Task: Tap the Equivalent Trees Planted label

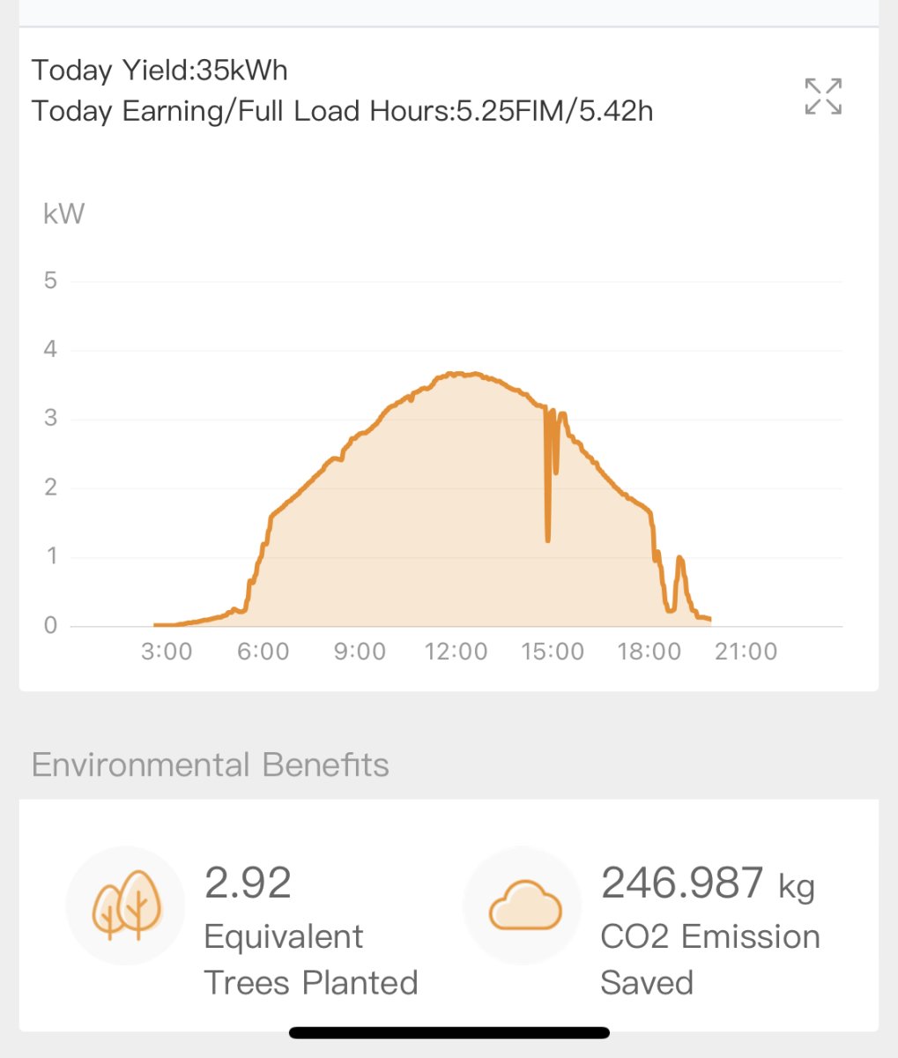Action: click(x=310, y=959)
